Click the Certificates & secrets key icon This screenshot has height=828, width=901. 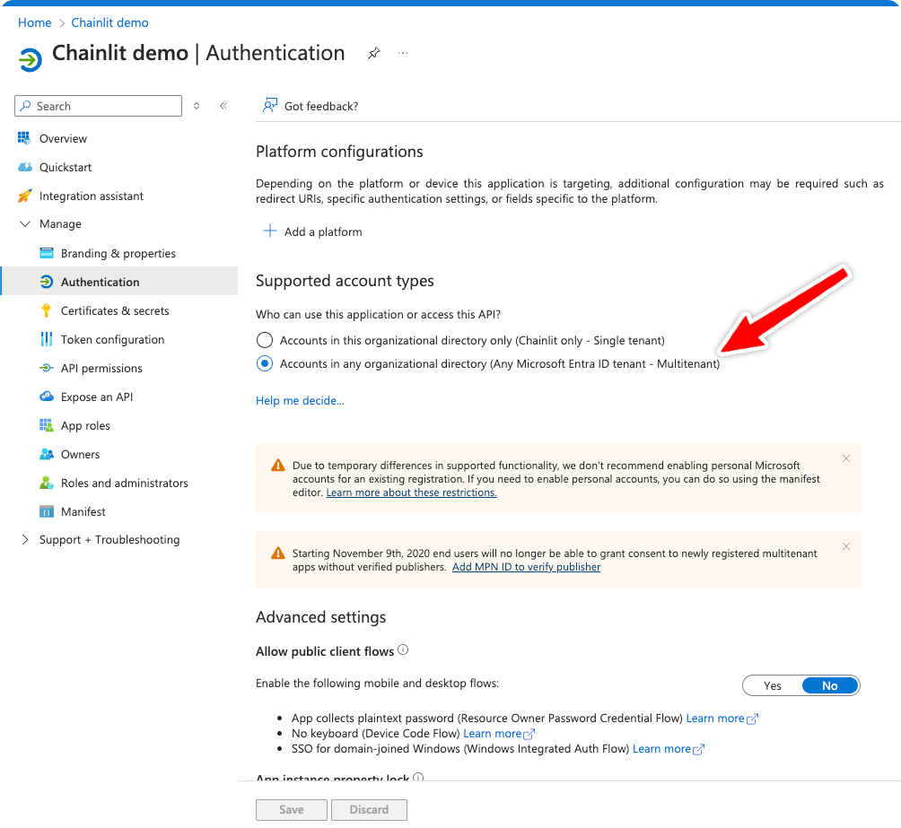click(47, 310)
